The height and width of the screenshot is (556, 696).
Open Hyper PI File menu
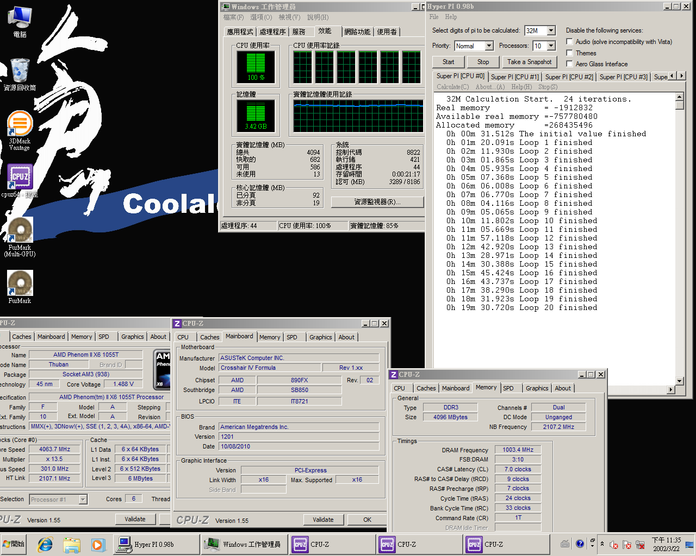click(433, 17)
